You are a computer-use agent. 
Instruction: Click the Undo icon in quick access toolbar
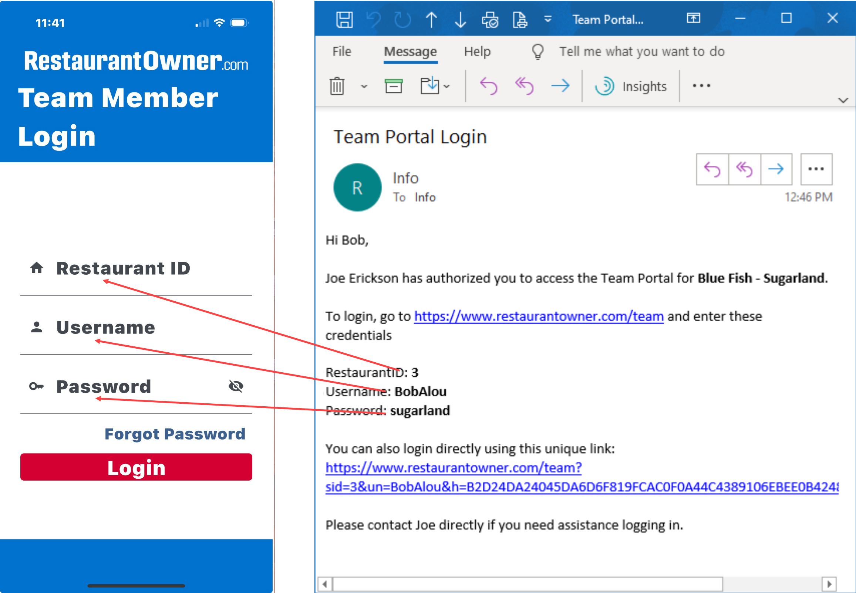coord(374,20)
